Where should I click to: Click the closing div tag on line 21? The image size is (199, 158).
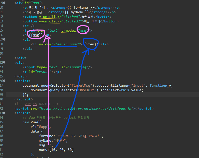[x=20, y=58]
